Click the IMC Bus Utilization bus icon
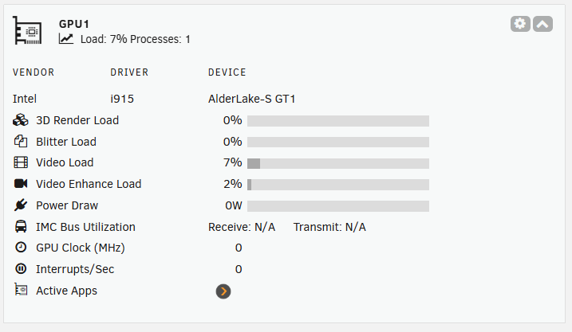 (x=21, y=226)
